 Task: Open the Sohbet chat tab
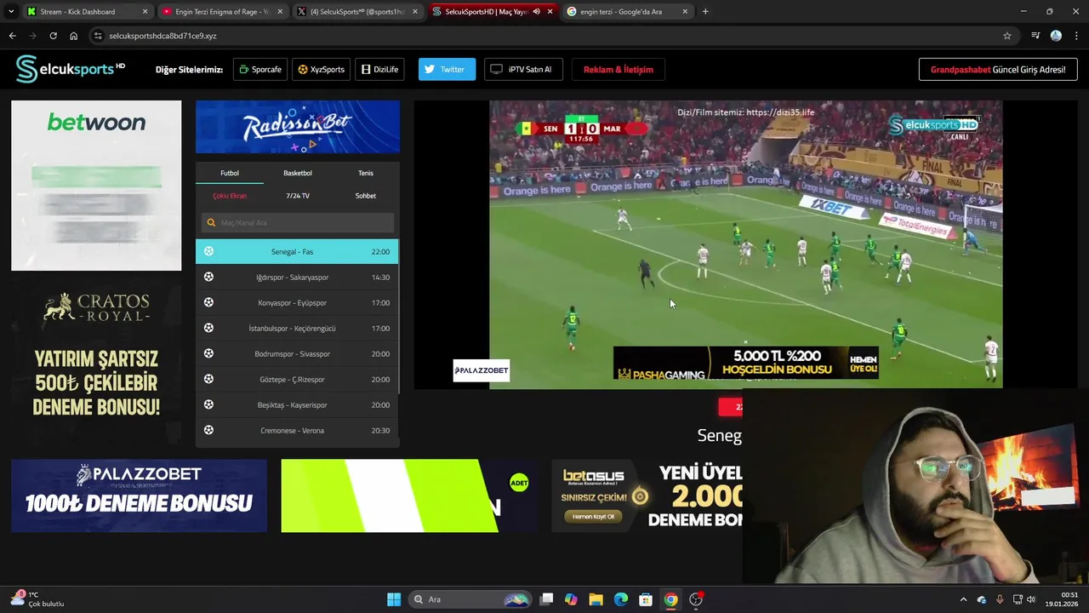tap(365, 196)
